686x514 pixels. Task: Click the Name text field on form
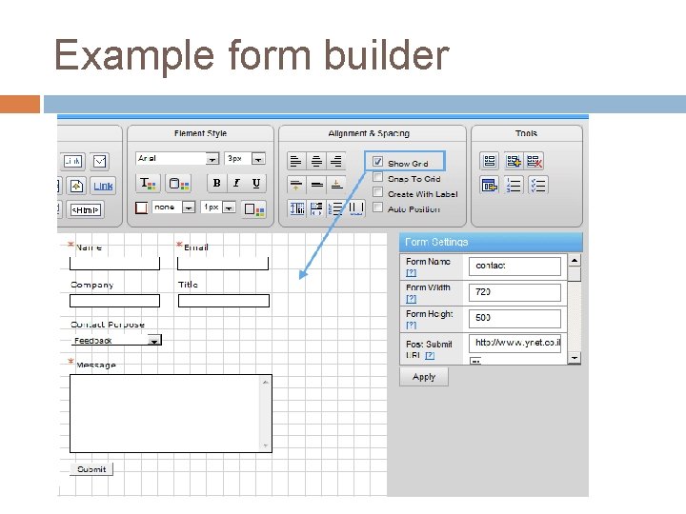tap(114, 264)
